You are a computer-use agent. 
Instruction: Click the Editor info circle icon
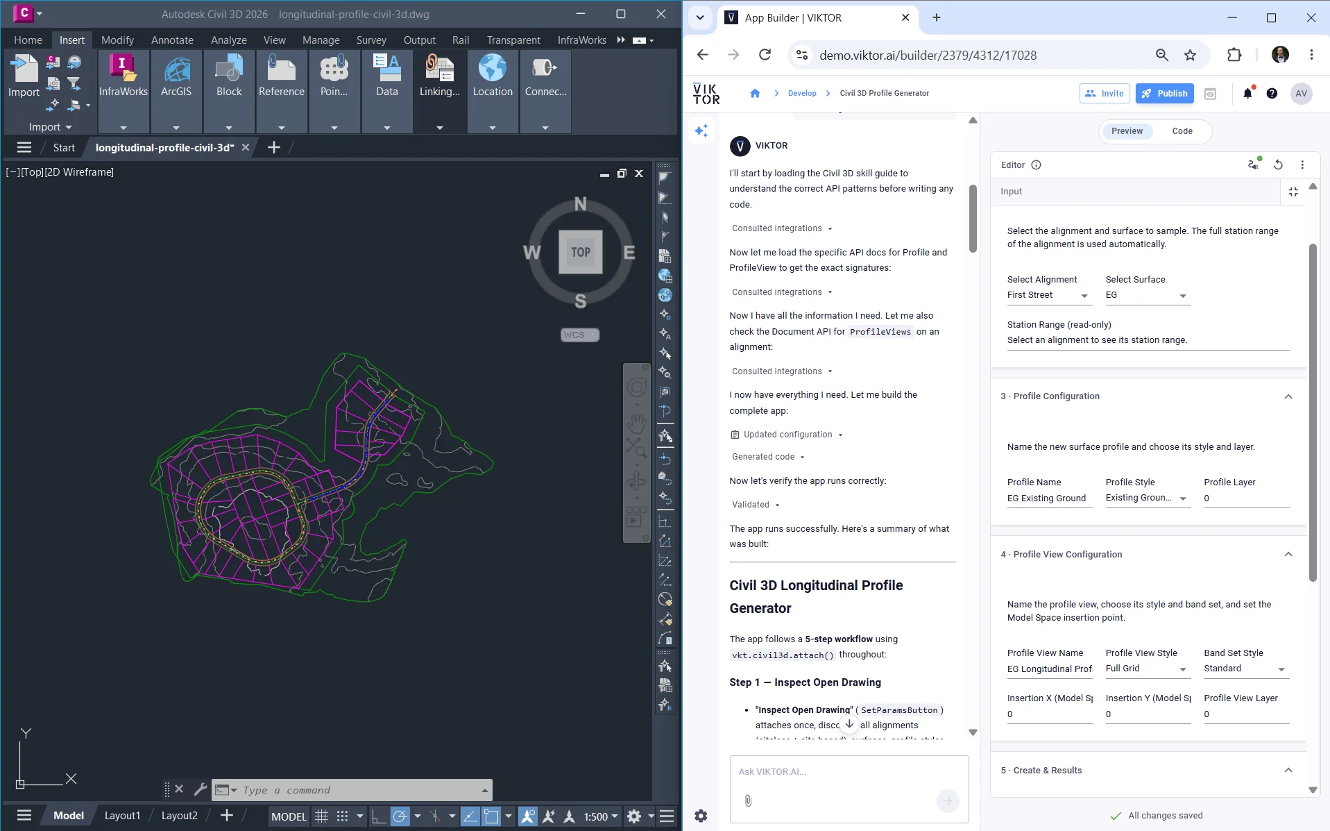[x=1036, y=165]
